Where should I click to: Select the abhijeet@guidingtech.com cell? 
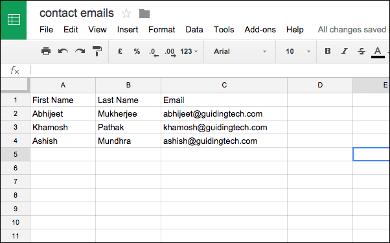coord(224,113)
